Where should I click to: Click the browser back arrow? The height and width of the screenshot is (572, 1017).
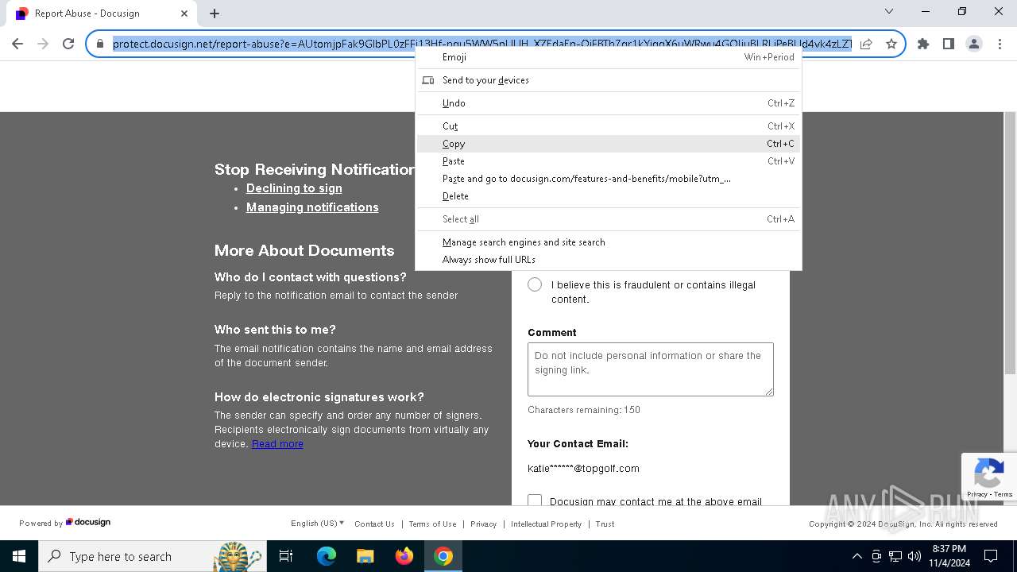(17, 44)
